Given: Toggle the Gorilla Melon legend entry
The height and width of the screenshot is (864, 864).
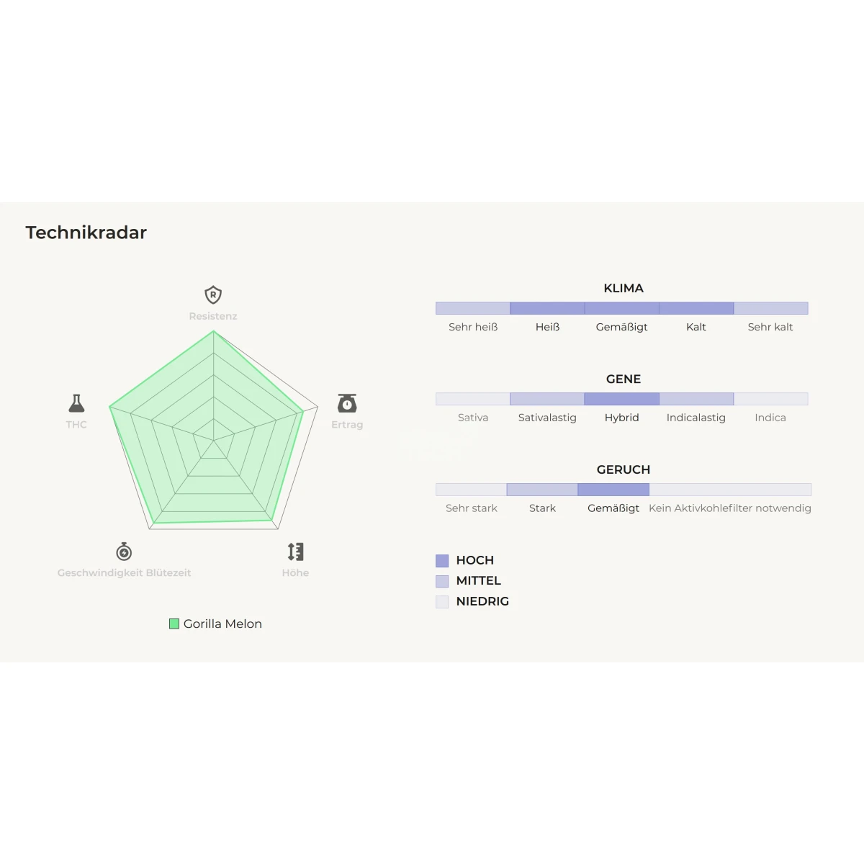Looking at the screenshot, I should coord(216,624).
